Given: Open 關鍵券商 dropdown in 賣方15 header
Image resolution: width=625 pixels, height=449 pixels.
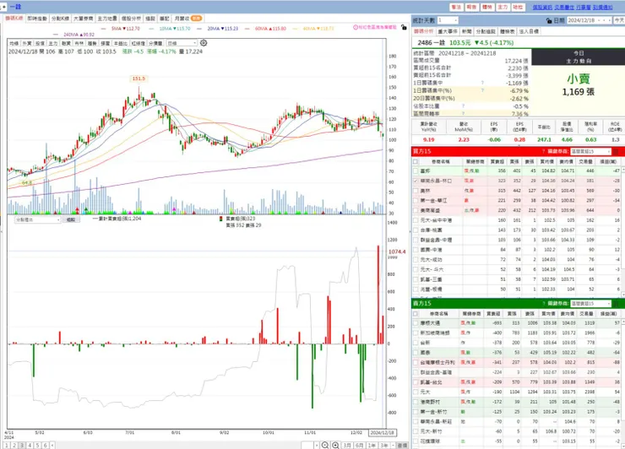Looking at the screenshot, I should click(x=590, y=304).
